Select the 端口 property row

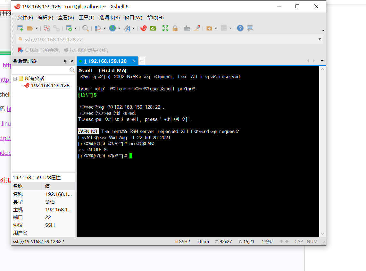[43, 217]
